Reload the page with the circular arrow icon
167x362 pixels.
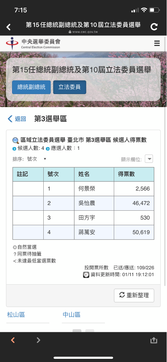(154, 27)
